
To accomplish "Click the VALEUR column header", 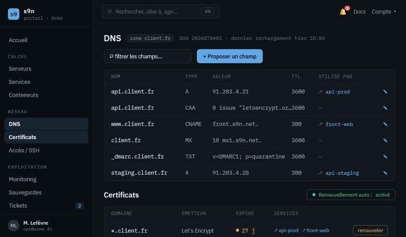I will (x=221, y=76).
